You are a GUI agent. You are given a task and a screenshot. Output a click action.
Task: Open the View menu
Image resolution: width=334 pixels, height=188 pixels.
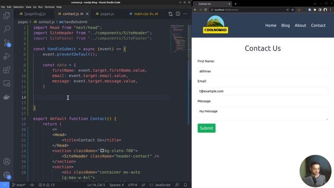(x=28, y=7)
